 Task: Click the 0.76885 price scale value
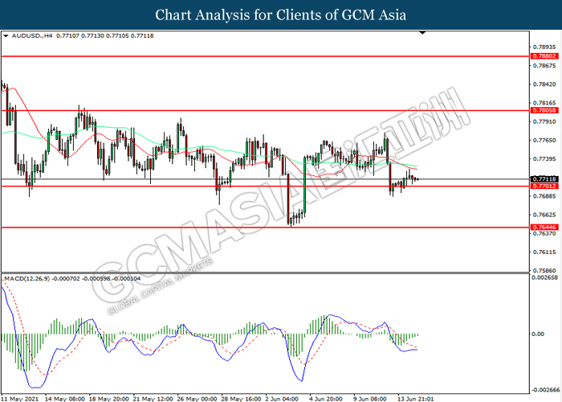tap(545, 196)
